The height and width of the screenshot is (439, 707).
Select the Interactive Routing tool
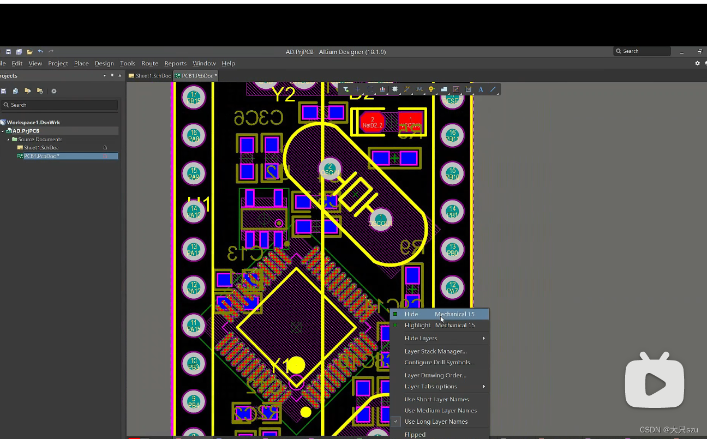pyautogui.click(x=407, y=89)
